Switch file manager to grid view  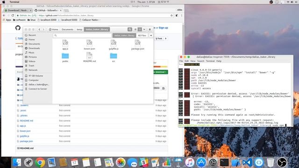click(x=140, y=29)
